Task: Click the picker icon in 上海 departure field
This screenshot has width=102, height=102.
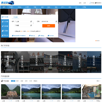Action: [x=31, y=22]
